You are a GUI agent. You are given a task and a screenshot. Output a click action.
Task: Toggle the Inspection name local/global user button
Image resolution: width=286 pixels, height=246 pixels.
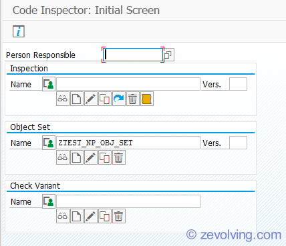tap(49, 84)
